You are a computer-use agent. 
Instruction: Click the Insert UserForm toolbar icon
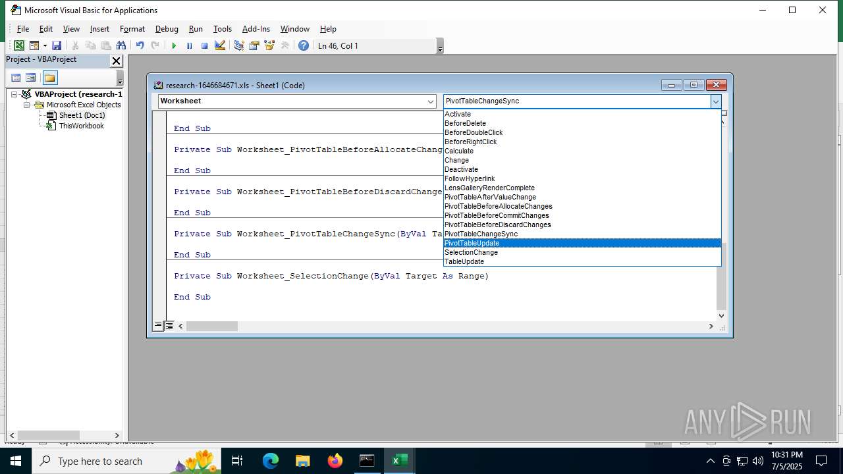[34, 45]
